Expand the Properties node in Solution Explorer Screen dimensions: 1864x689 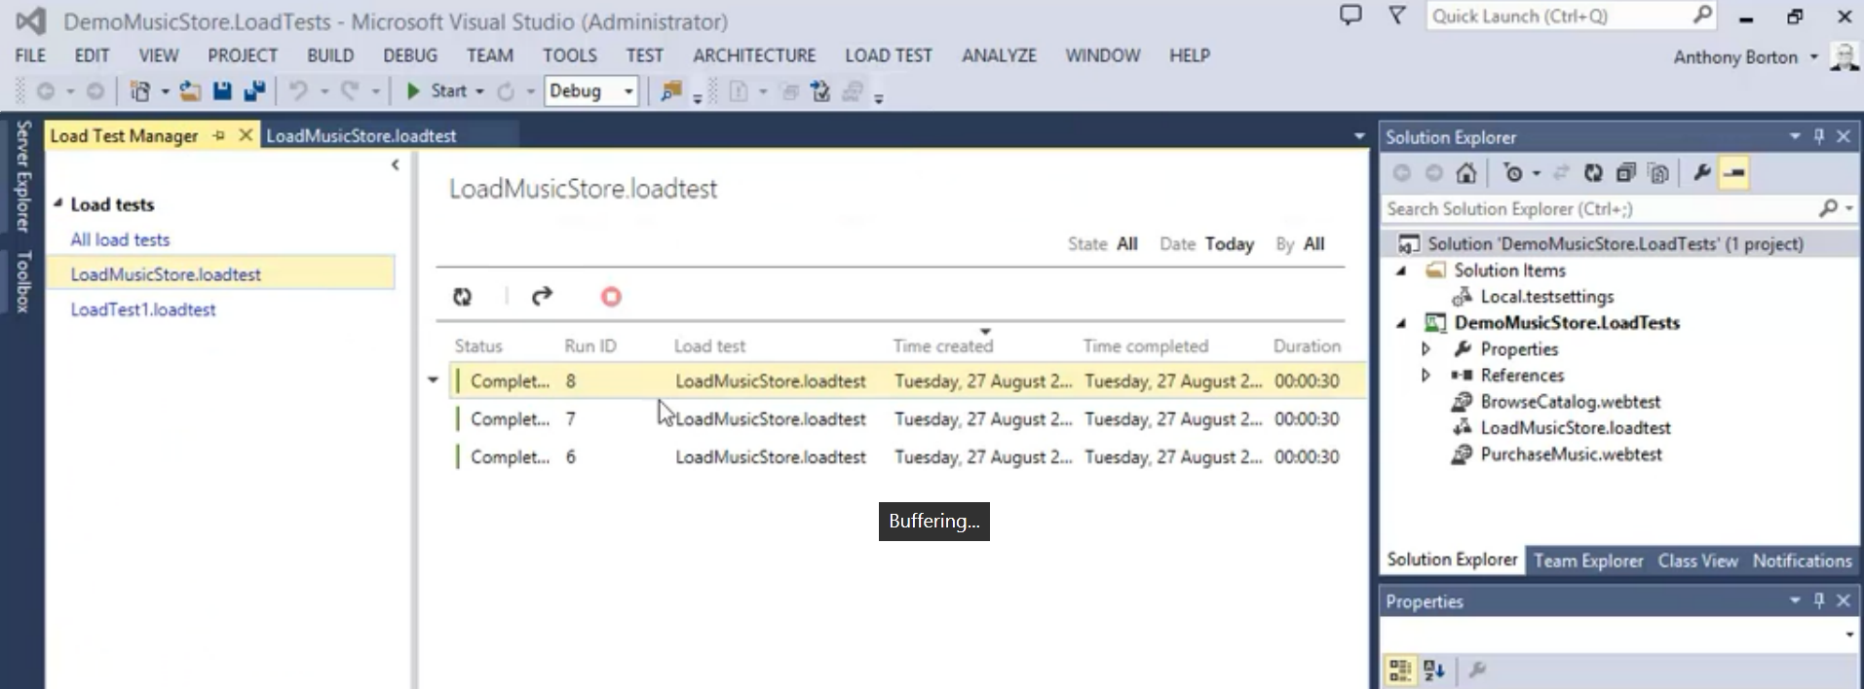tap(1426, 349)
